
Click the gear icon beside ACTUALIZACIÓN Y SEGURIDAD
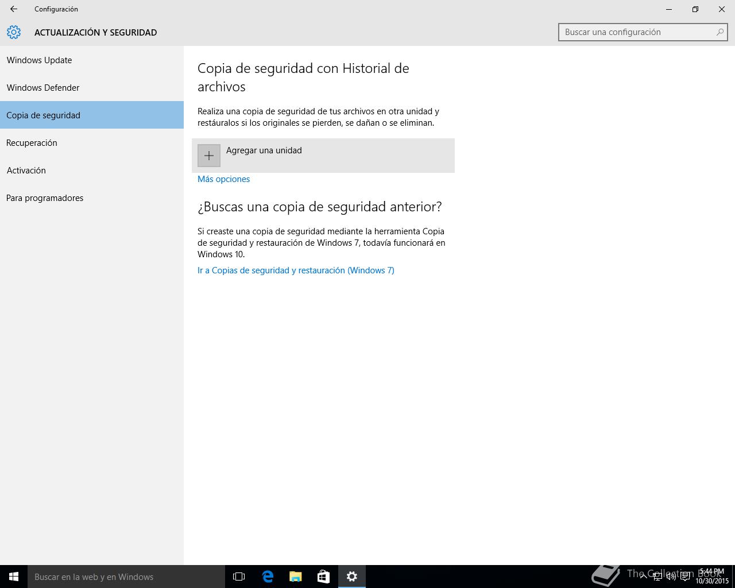coord(14,32)
